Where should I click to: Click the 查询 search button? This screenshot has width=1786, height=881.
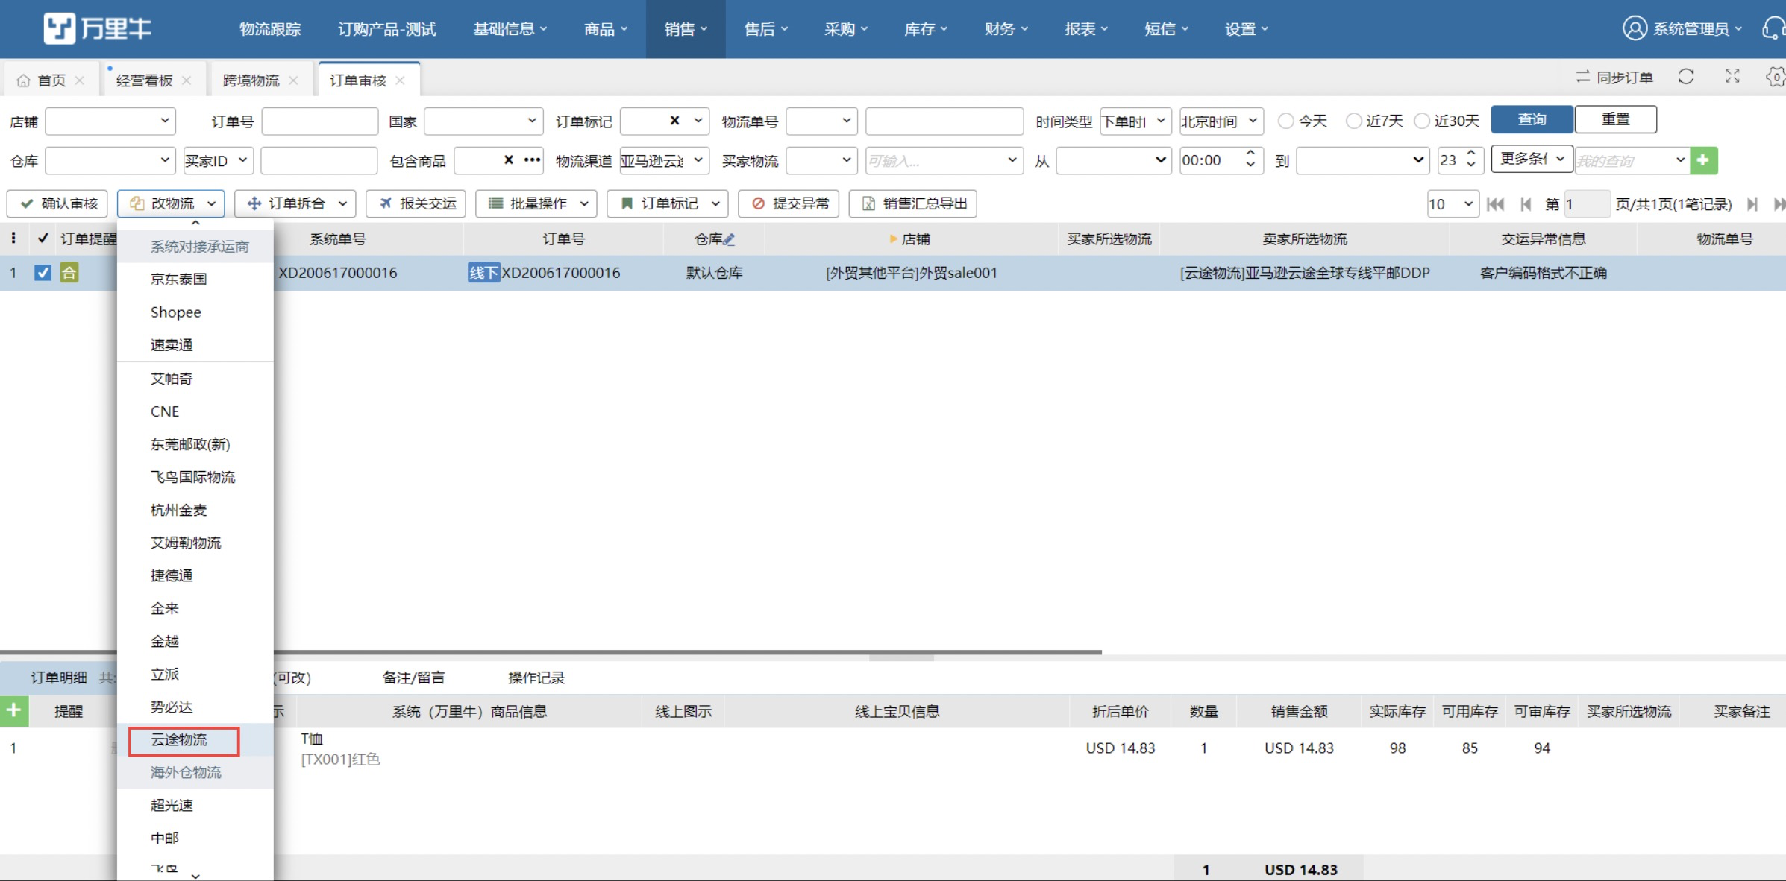(x=1532, y=119)
